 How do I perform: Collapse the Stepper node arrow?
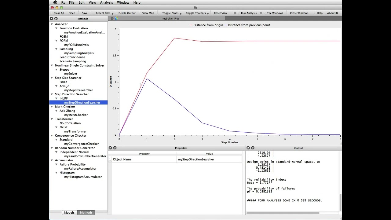pyautogui.click(x=57, y=70)
